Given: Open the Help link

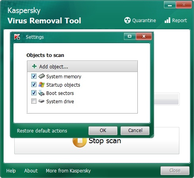Looking at the screenshot, I should tap(11, 171).
